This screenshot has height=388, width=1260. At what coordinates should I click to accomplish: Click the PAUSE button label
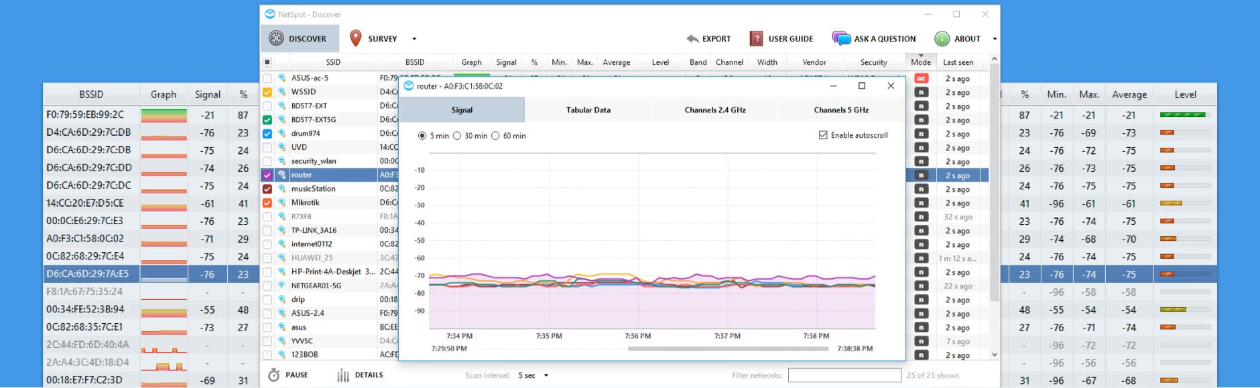(297, 375)
